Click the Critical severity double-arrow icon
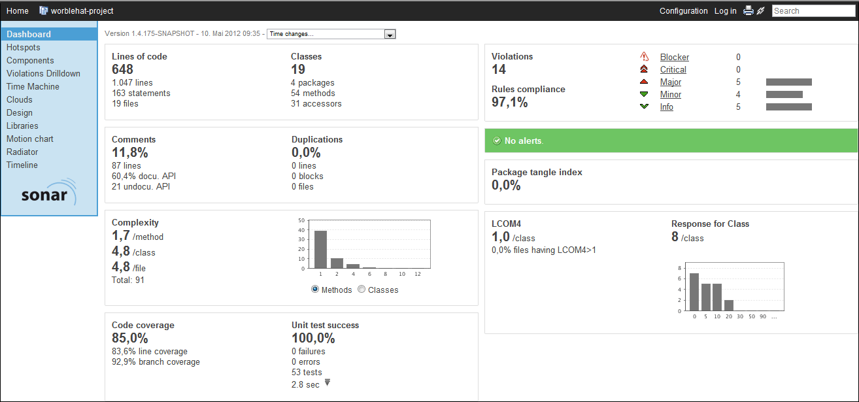This screenshot has height=402, width=859. tap(644, 69)
